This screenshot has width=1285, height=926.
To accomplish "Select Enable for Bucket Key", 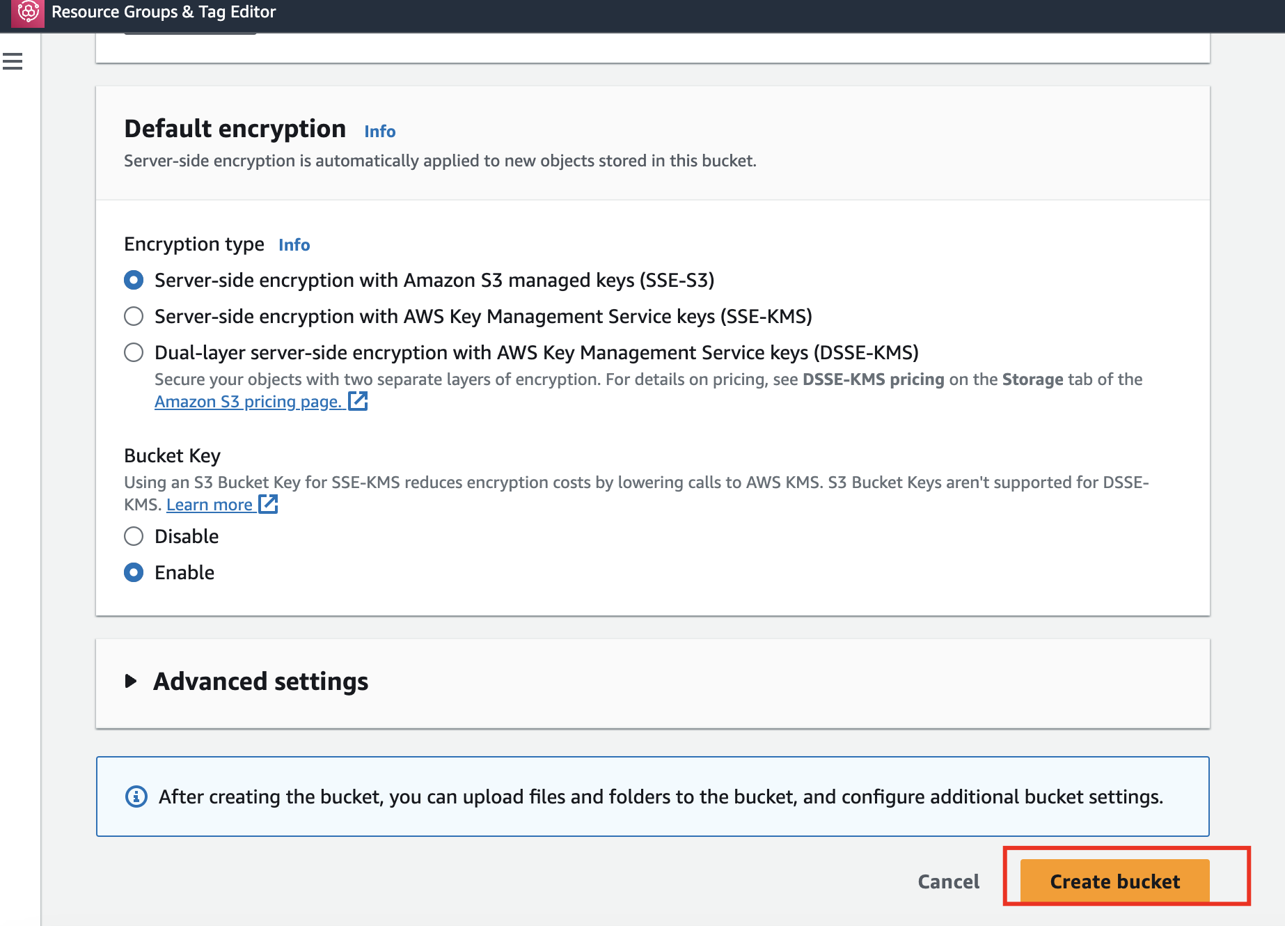I will (134, 572).
